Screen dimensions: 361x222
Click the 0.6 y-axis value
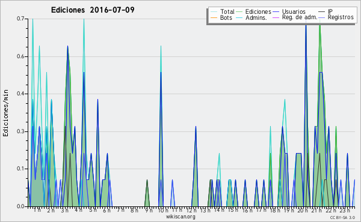click(20, 56)
